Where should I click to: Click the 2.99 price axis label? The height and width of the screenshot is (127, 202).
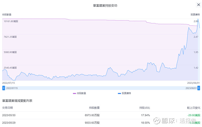tap(196, 21)
